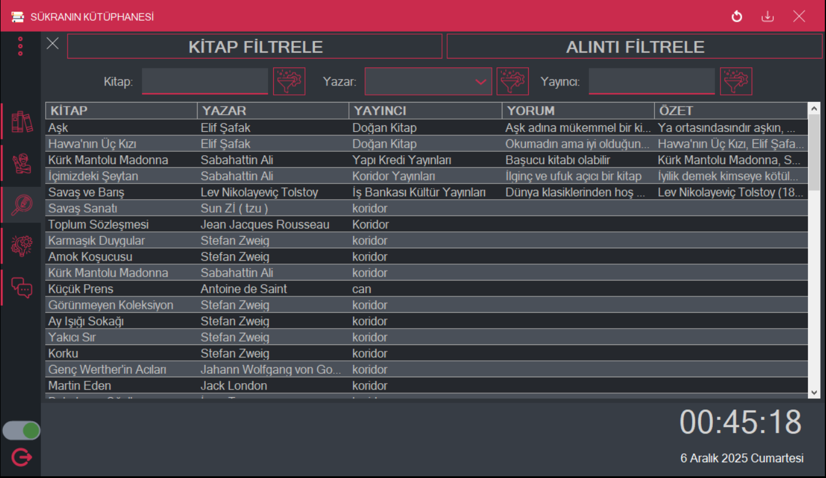The image size is (826, 478).
Task: Apply the Yayıncı filter funnel button
Action: point(736,81)
